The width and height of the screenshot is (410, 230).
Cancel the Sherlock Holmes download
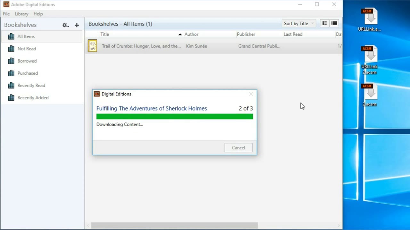pos(238,148)
